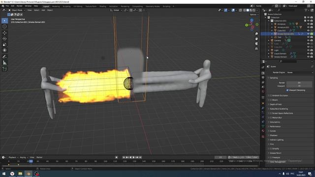Open the World properties tab icon
This screenshot has height=177, width=315.
coord(263,91)
